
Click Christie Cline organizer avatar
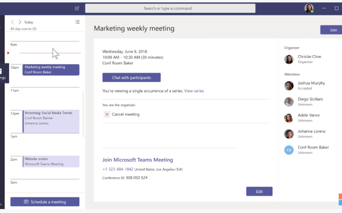(289, 59)
